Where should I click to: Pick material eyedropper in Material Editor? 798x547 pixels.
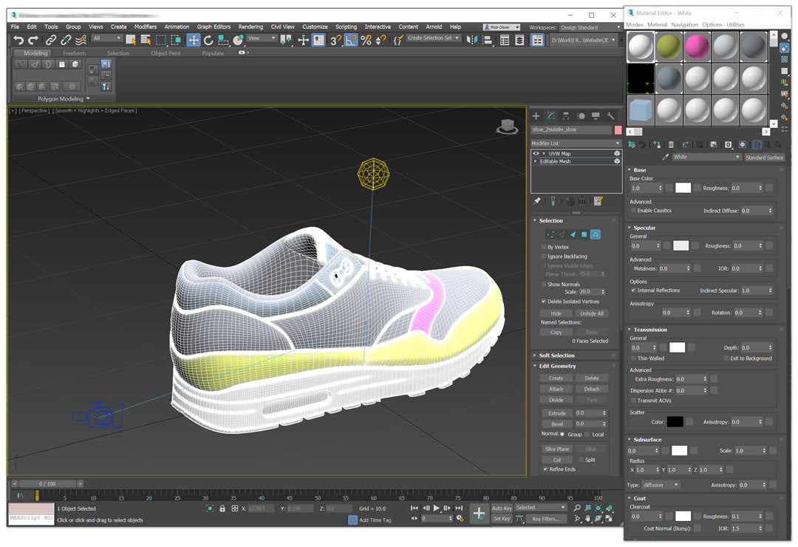pos(665,157)
